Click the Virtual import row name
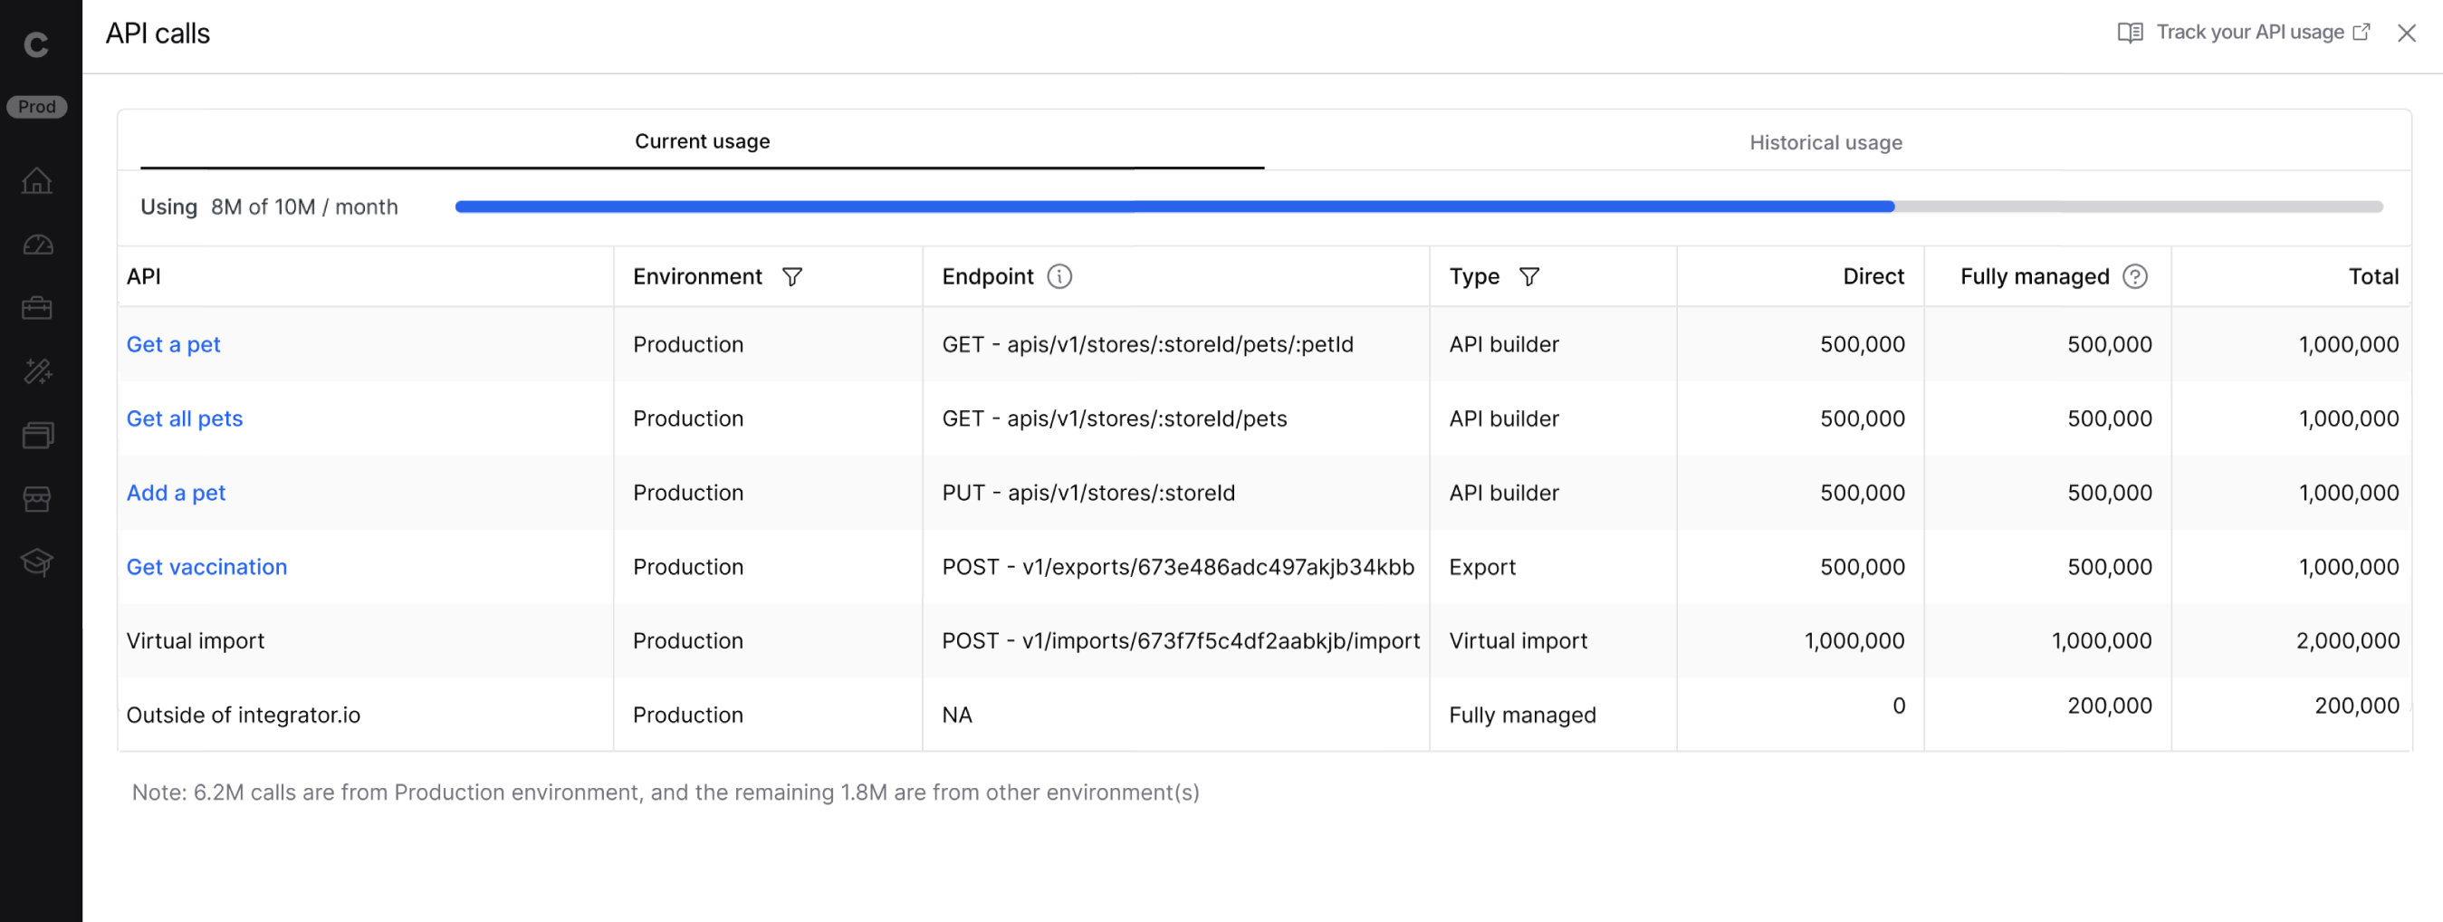Screen dimensions: 2443x922 click(x=196, y=640)
